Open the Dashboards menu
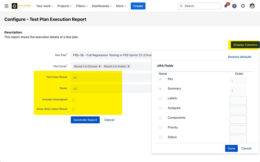 [102, 6]
